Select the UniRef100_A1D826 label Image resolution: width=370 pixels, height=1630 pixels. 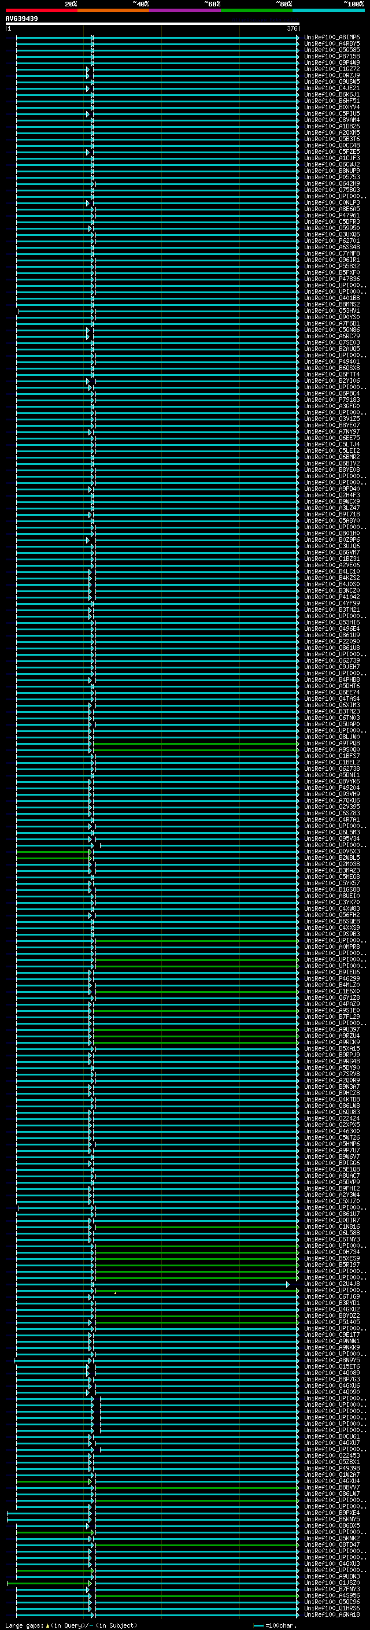[x=332, y=126]
